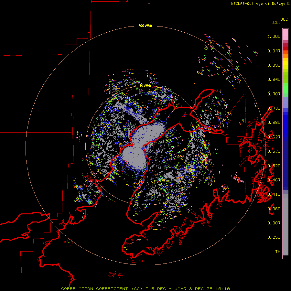Viewport: 291px width, 291px height.
Task: Pick the pink top segment of color bar
Action: 286,34
